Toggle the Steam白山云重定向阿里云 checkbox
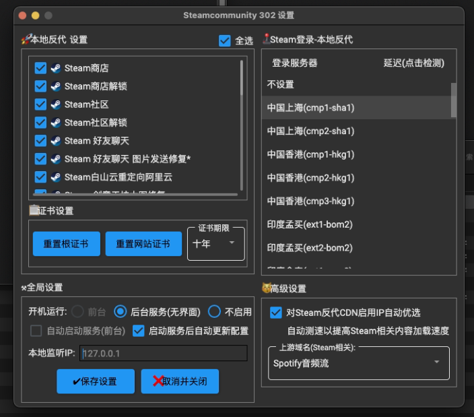Screen dimensions: 474x417 tap(40, 177)
